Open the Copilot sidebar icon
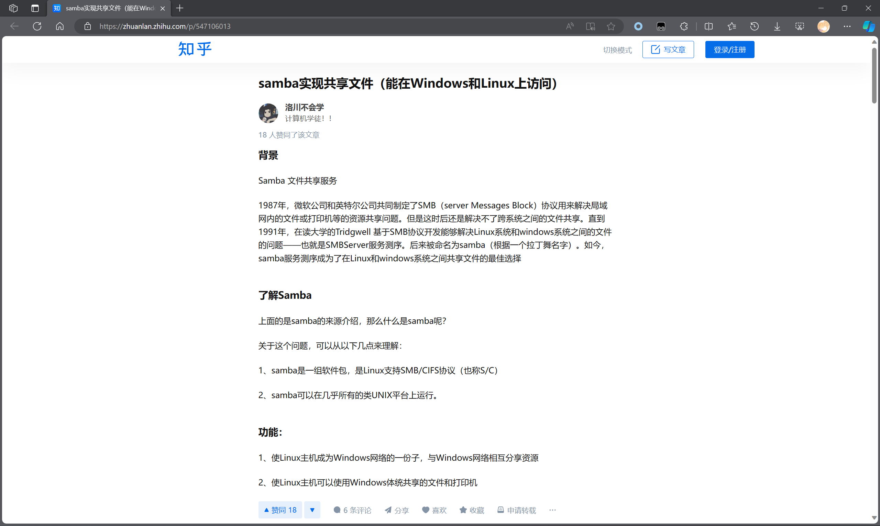This screenshot has height=526, width=880. point(868,26)
